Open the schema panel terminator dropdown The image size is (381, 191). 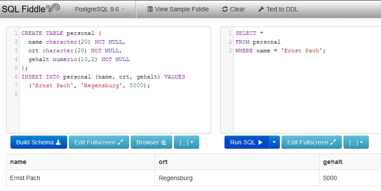pyautogui.click(x=187, y=142)
